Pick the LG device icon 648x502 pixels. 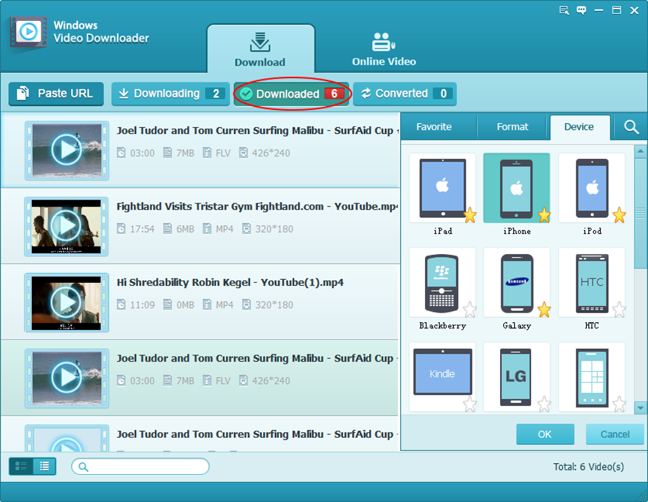click(x=515, y=377)
